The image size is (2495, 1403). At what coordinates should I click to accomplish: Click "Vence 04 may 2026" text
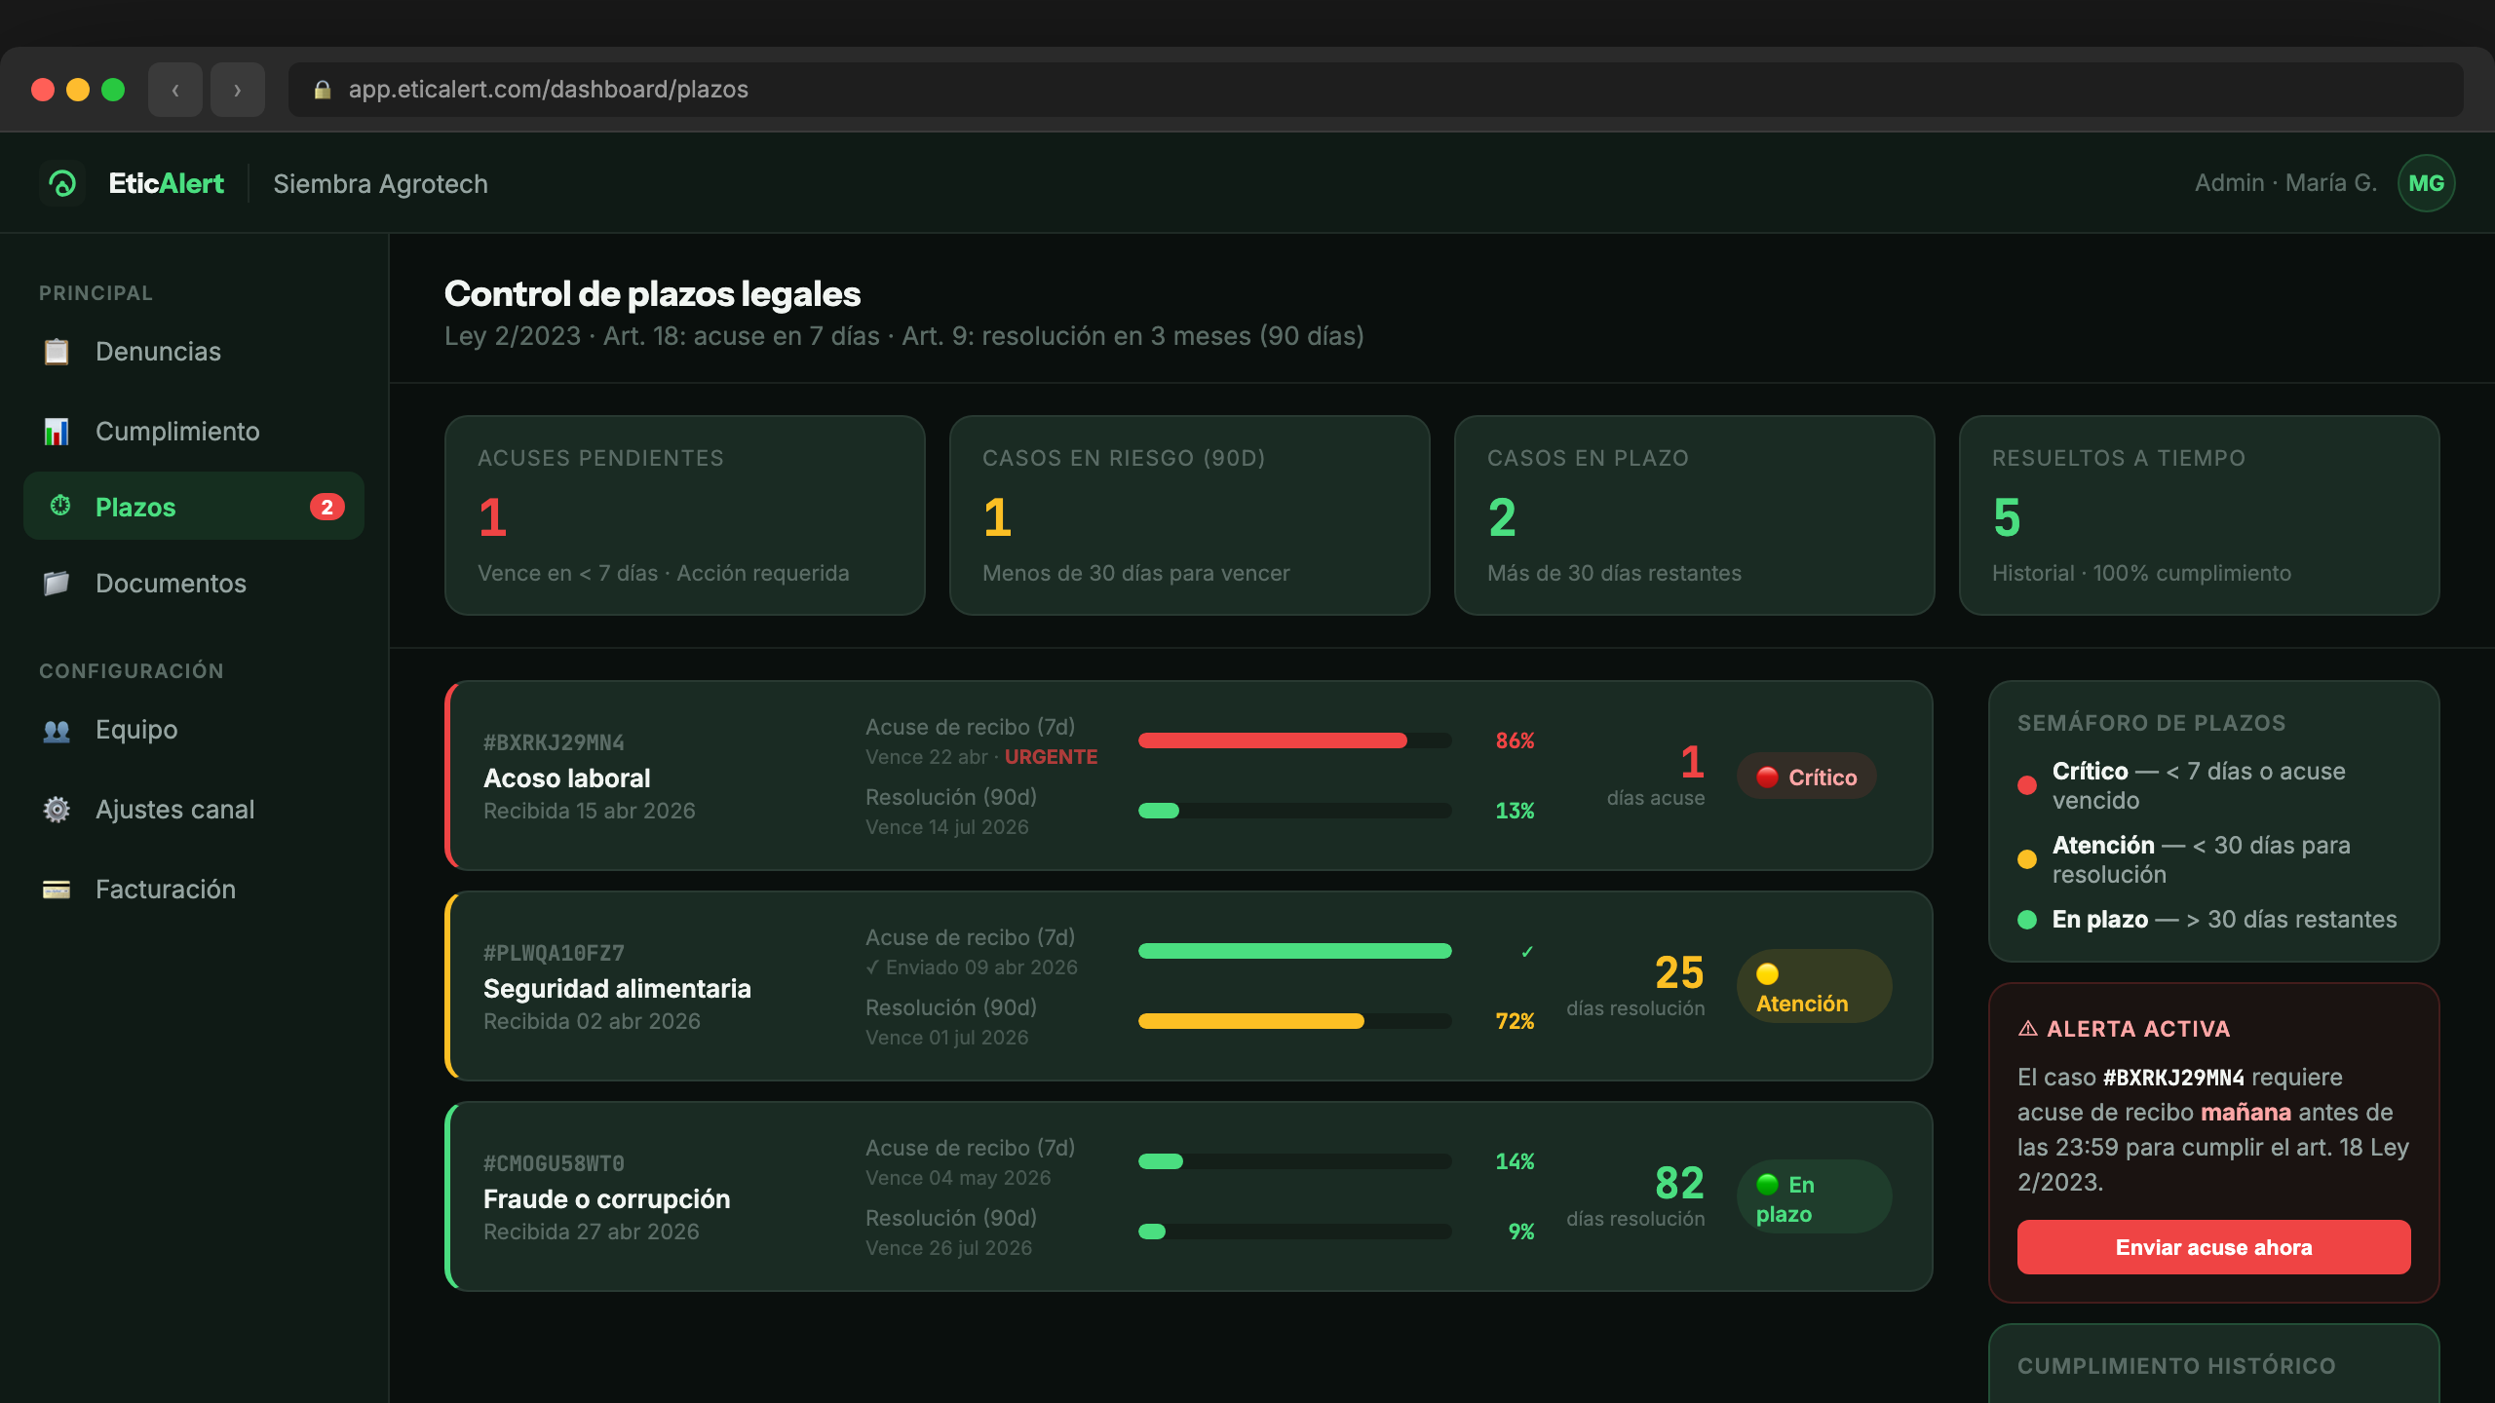coord(958,1178)
